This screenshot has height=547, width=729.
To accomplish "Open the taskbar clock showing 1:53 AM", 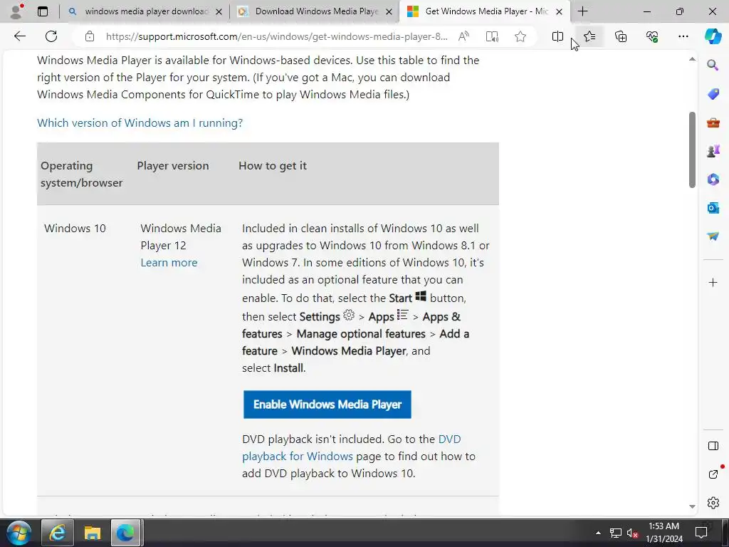I will 664,533.
